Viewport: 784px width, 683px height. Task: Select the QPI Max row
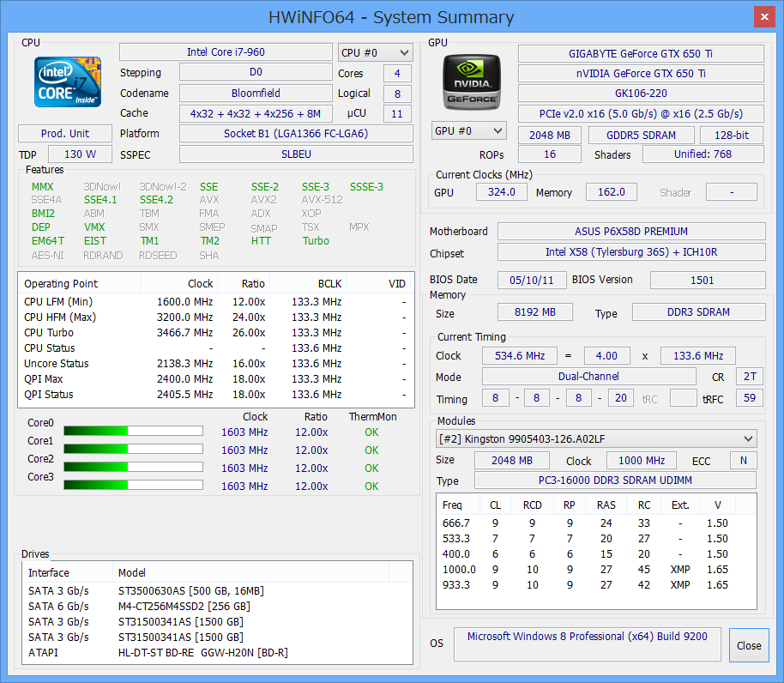216,379
